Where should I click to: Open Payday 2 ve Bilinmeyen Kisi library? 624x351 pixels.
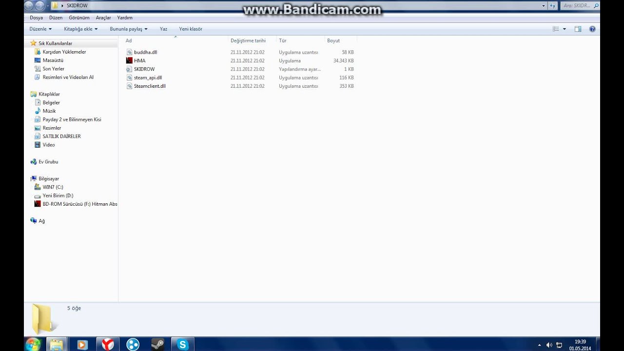[72, 119]
